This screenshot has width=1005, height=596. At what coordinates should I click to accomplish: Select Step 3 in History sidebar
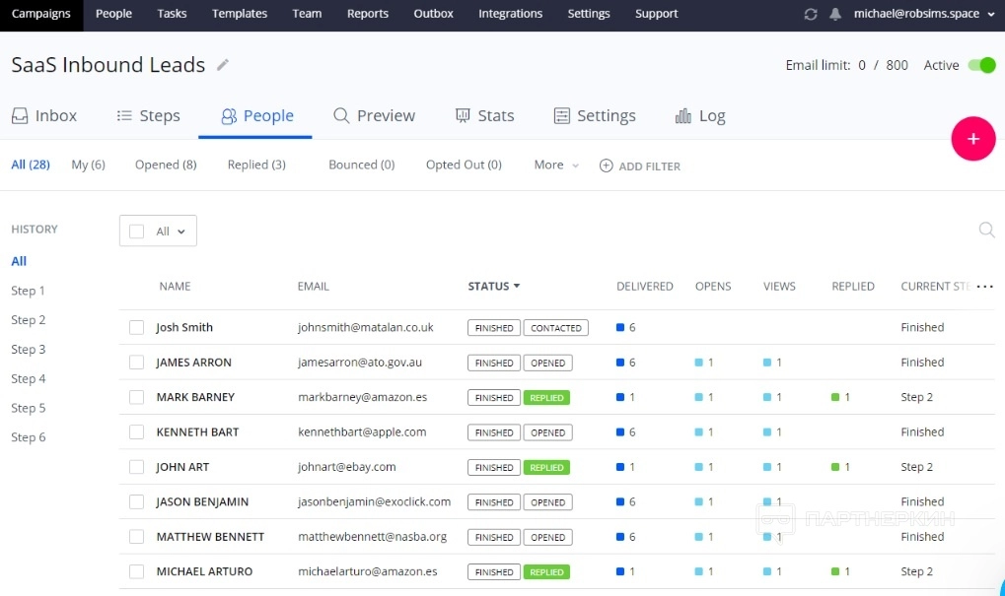click(29, 350)
